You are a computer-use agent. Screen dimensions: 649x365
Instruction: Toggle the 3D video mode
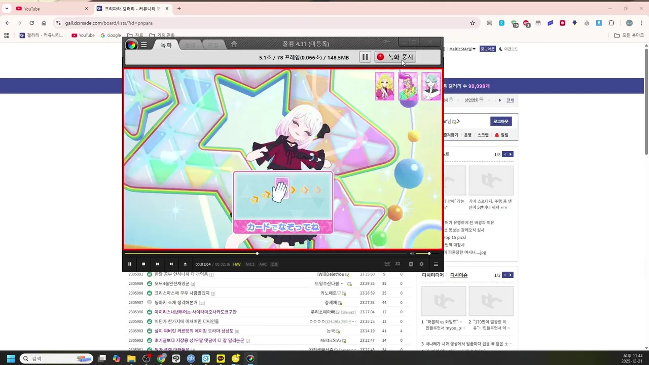point(398,264)
